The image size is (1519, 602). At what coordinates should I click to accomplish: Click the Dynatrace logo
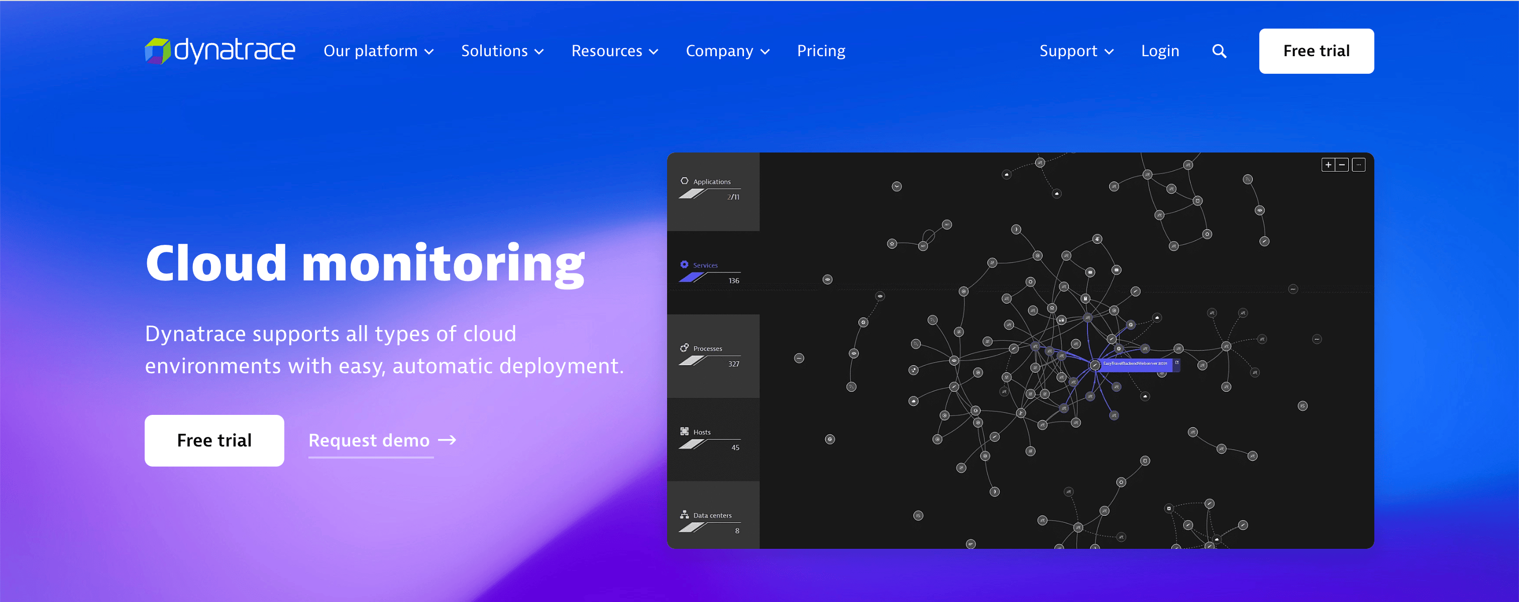pos(220,51)
